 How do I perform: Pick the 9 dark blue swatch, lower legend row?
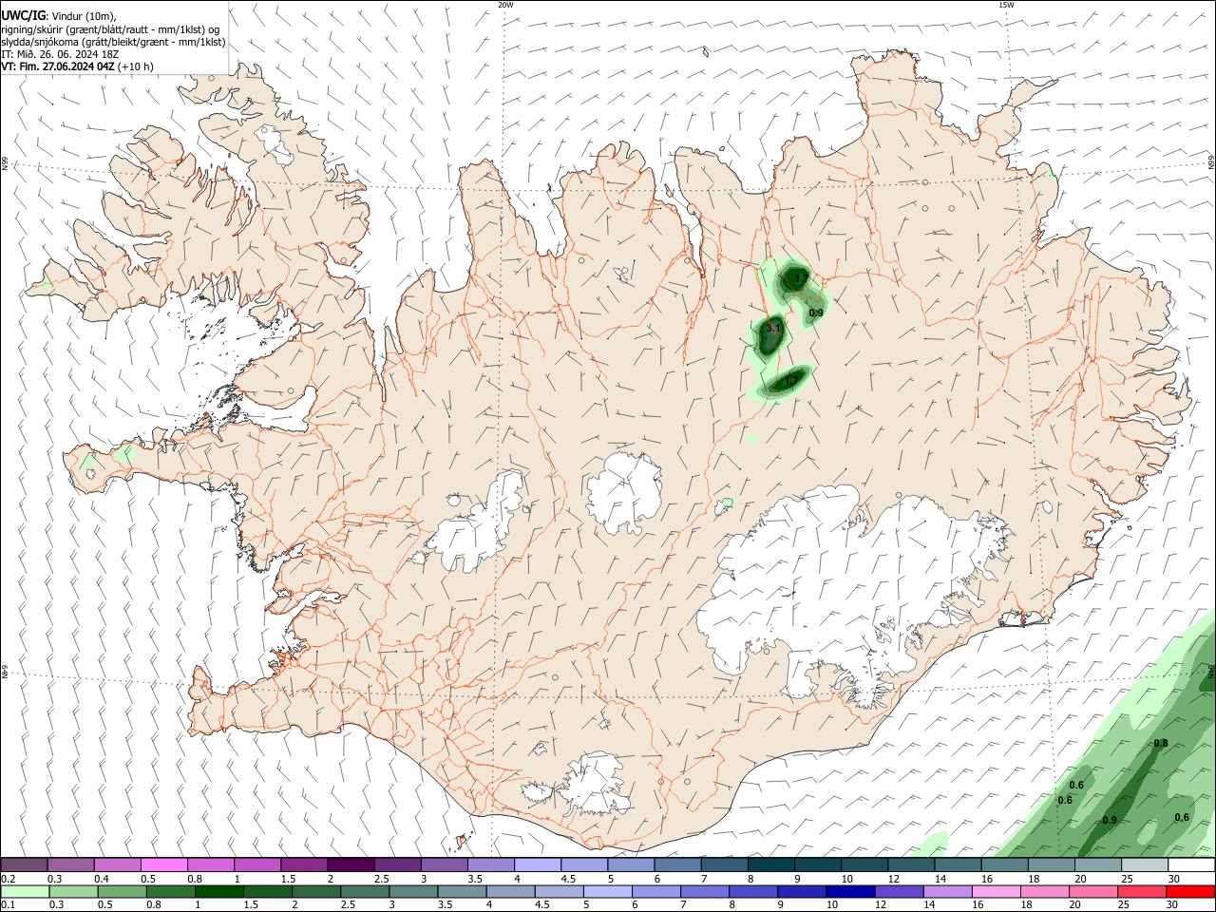click(802, 891)
